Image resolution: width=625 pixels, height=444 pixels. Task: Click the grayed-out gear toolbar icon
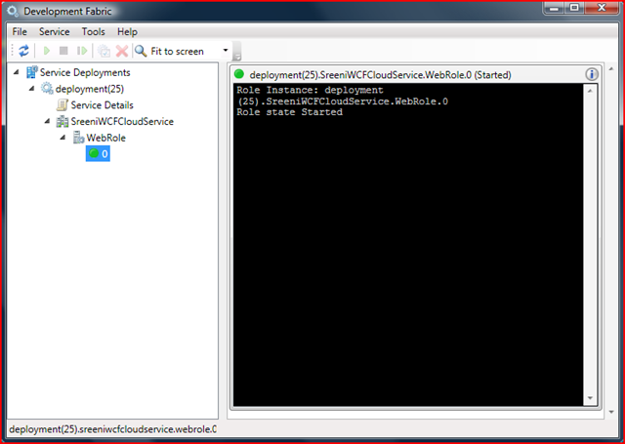pyautogui.click(x=104, y=51)
